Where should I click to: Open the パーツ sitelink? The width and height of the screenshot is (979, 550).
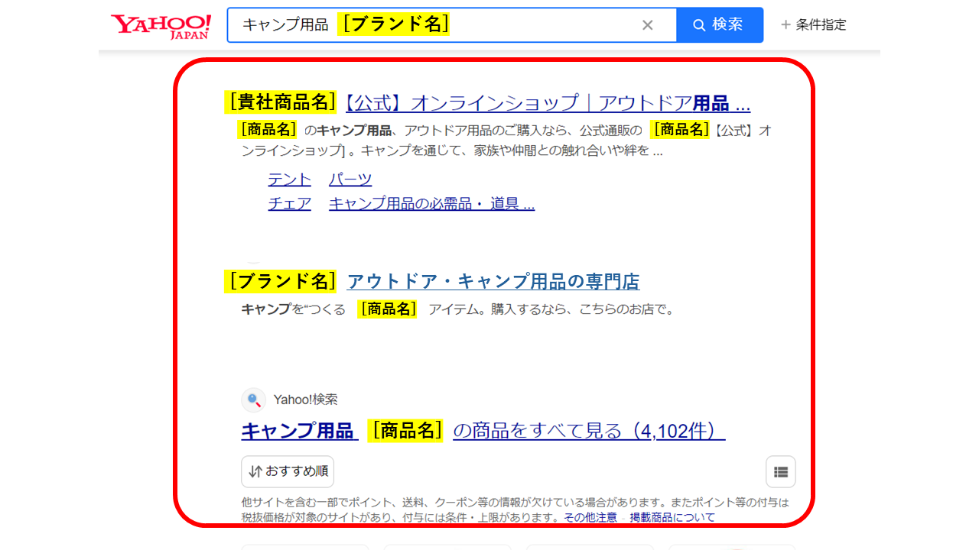(x=350, y=180)
